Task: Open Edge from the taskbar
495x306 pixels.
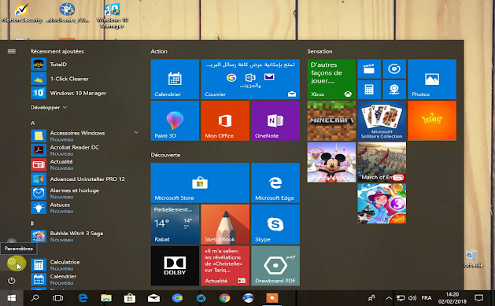Action: pos(83,298)
